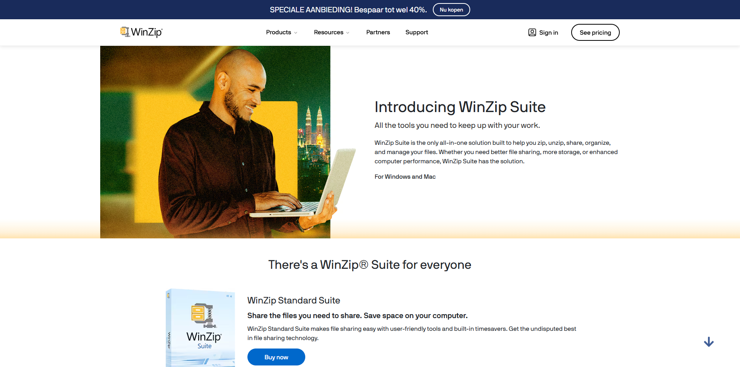Click the Sign in user icon
740x367 pixels.
(532, 32)
